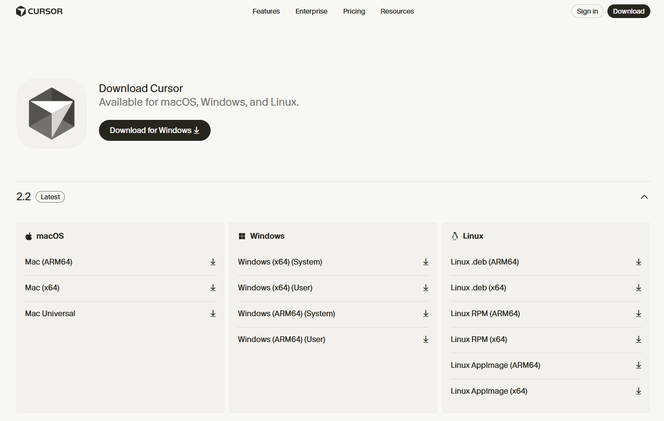Click the Sign in button

coord(587,11)
